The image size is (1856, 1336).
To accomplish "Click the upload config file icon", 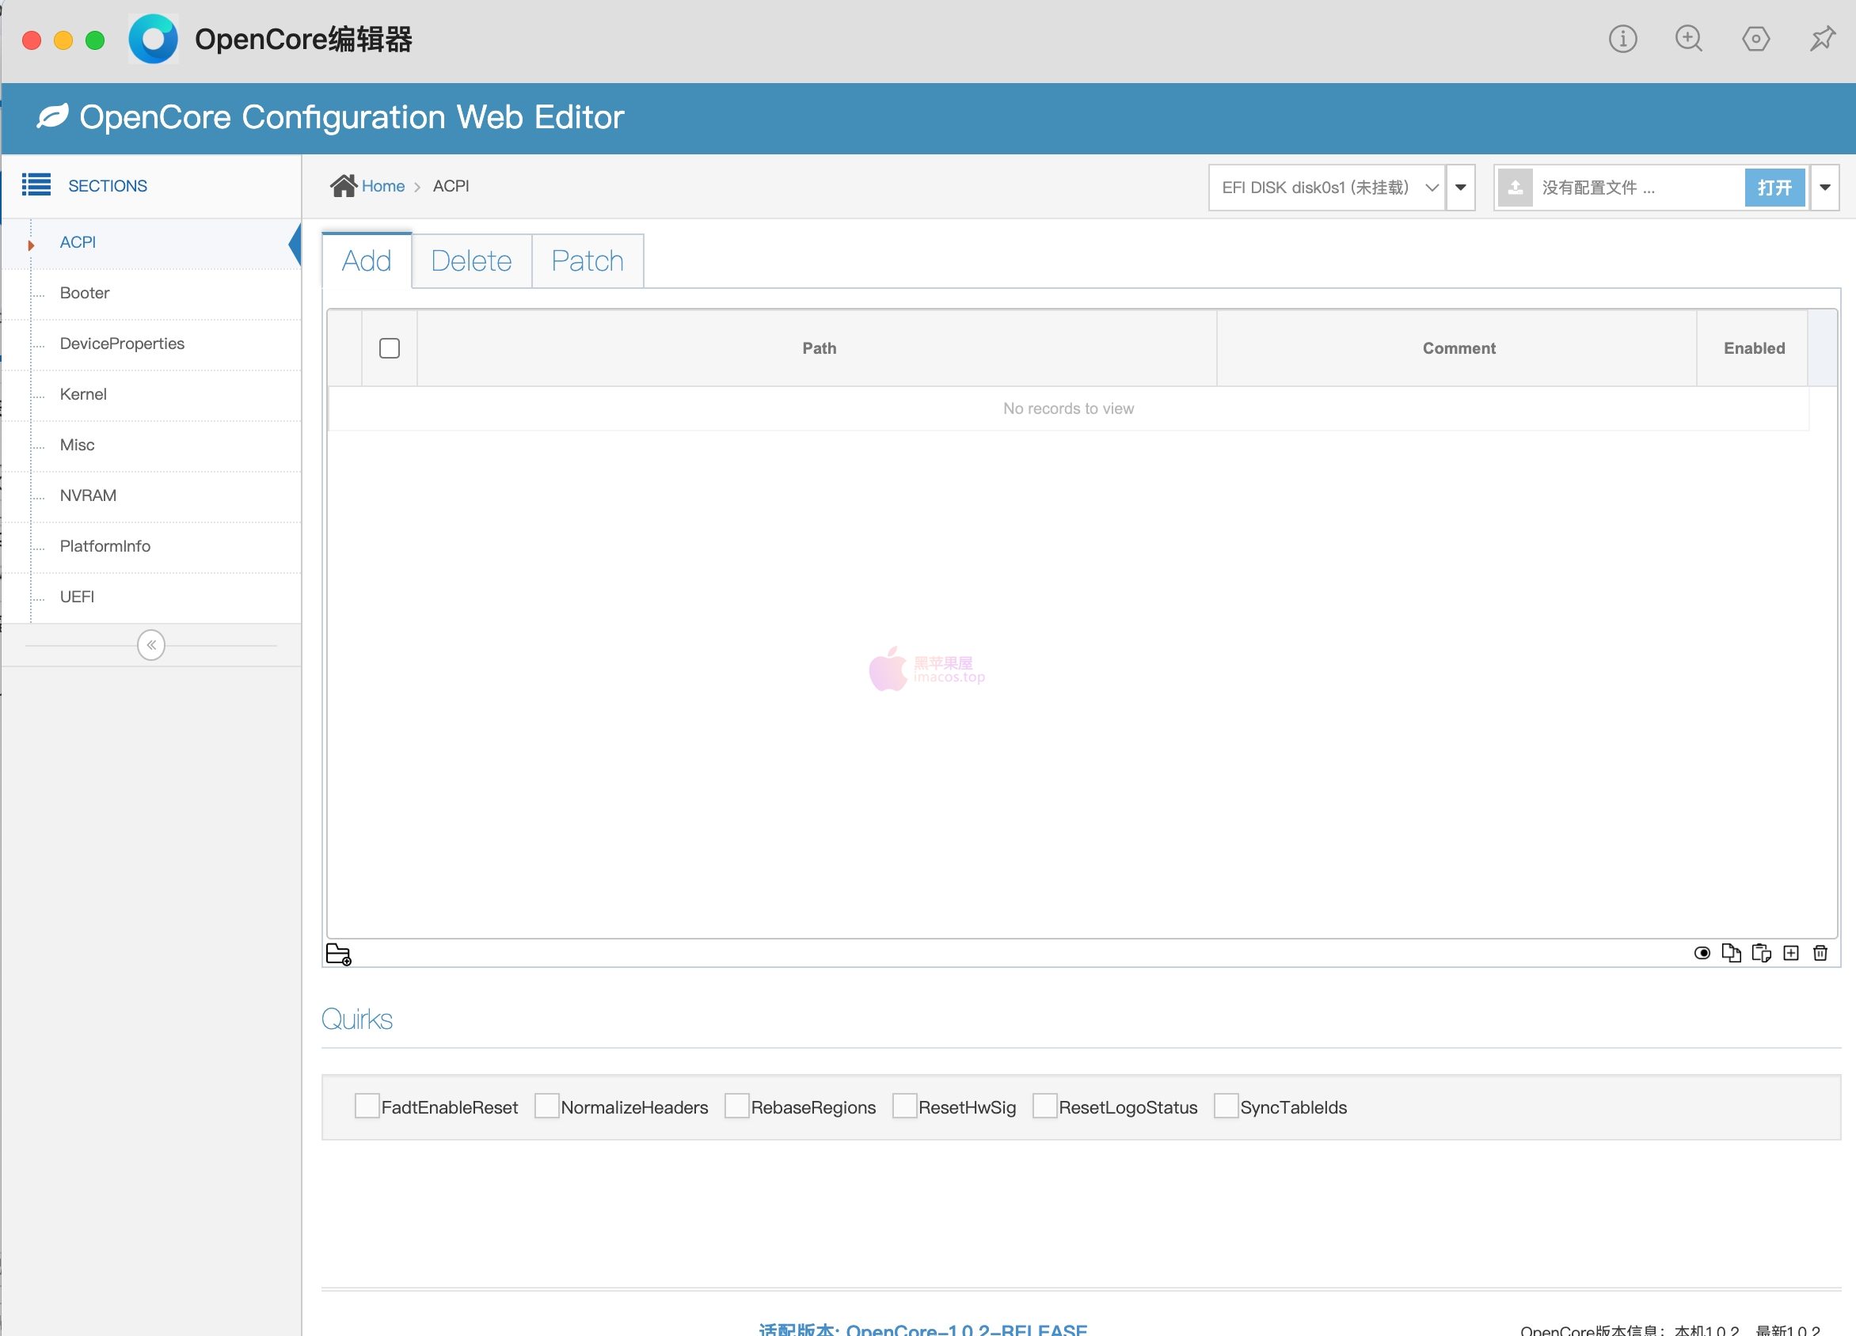I will point(1515,188).
